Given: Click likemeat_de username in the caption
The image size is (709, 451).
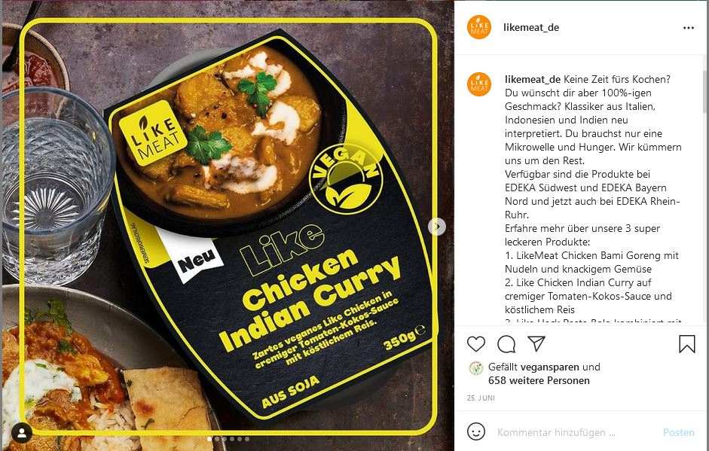Looking at the screenshot, I should 533,80.
